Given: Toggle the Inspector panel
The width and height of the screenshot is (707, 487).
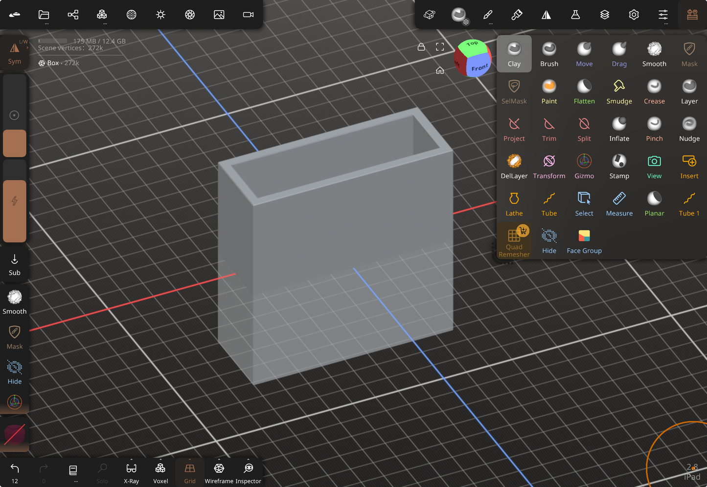Looking at the screenshot, I should pyautogui.click(x=248, y=473).
